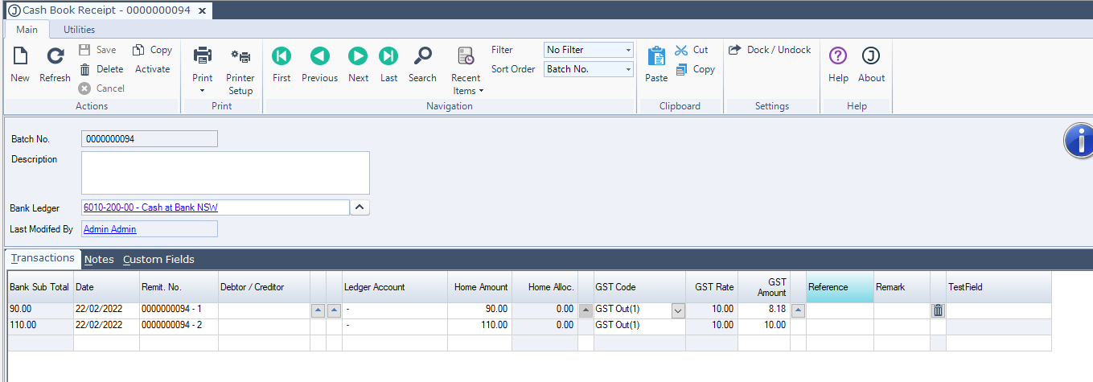
Task: Click the Admin Admin user link
Action: coord(110,229)
